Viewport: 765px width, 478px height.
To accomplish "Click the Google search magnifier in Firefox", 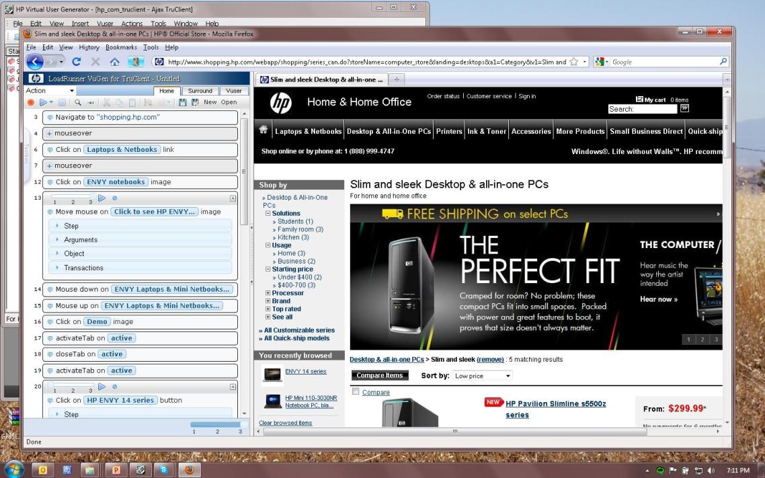I will pyautogui.click(x=723, y=61).
